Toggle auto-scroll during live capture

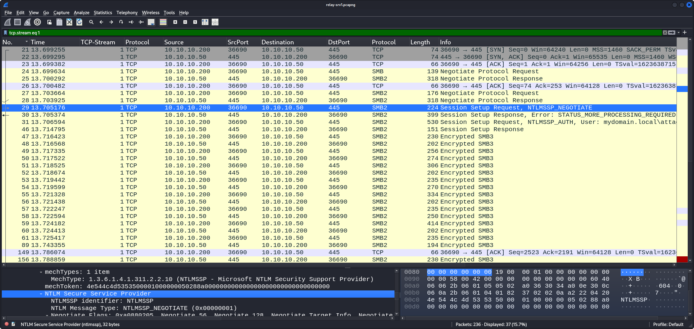tap(151, 22)
